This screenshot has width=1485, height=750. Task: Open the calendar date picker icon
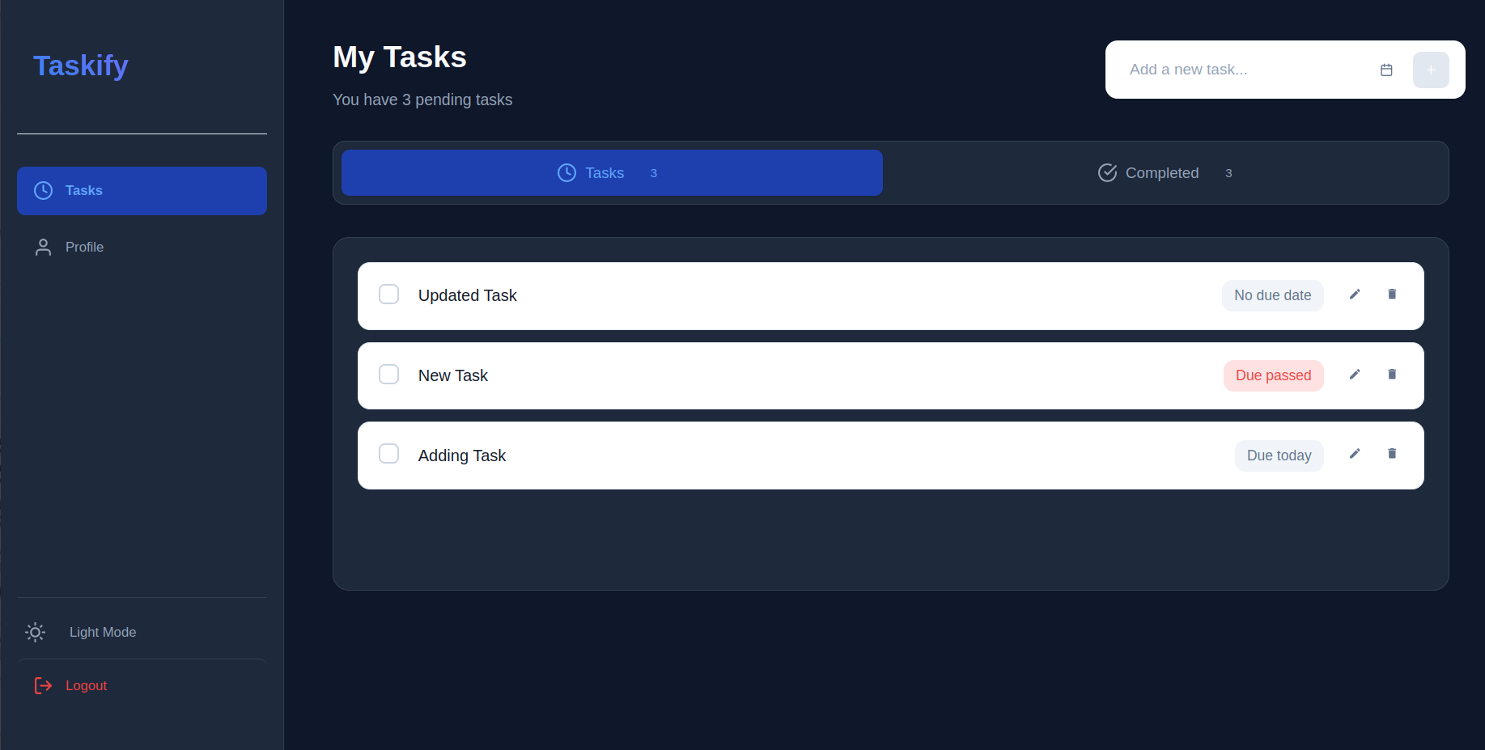click(1386, 70)
